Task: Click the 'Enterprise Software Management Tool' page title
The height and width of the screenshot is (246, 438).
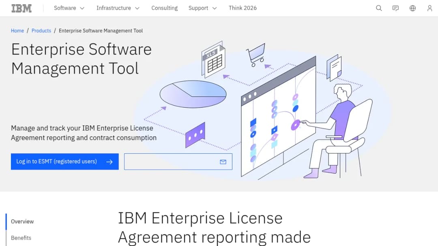Action: tap(81, 59)
